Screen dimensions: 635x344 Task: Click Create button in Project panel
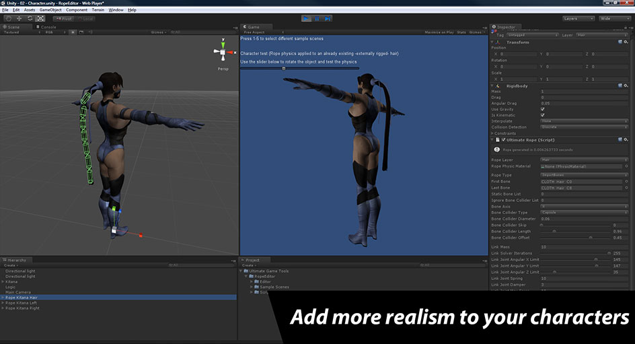point(249,265)
